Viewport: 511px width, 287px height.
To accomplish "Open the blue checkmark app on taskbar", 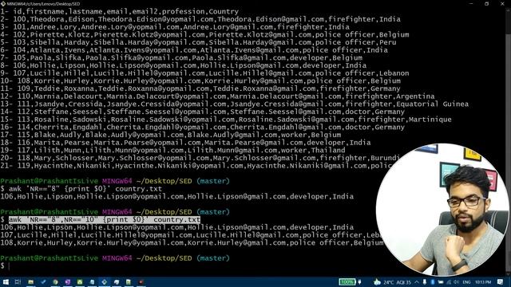I will 43,281.
